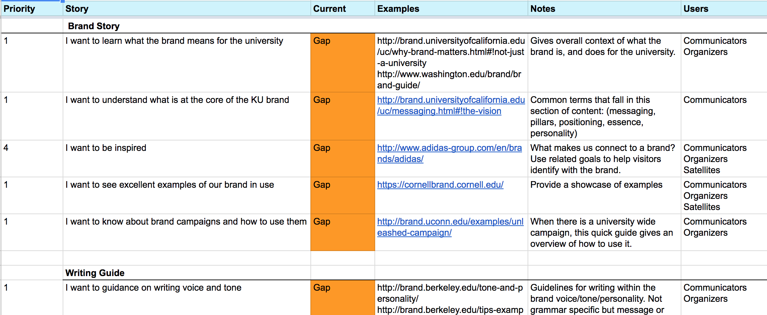Select the Gap cell in the writing voice row
Image resolution: width=767 pixels, height=315 pixels.
342,298
